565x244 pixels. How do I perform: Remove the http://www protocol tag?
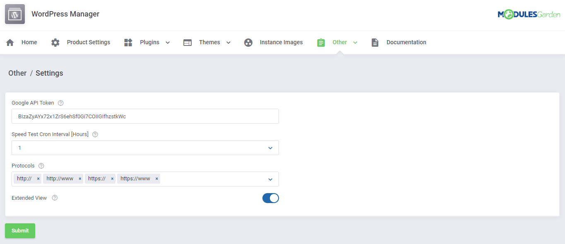tap(80, 179)
